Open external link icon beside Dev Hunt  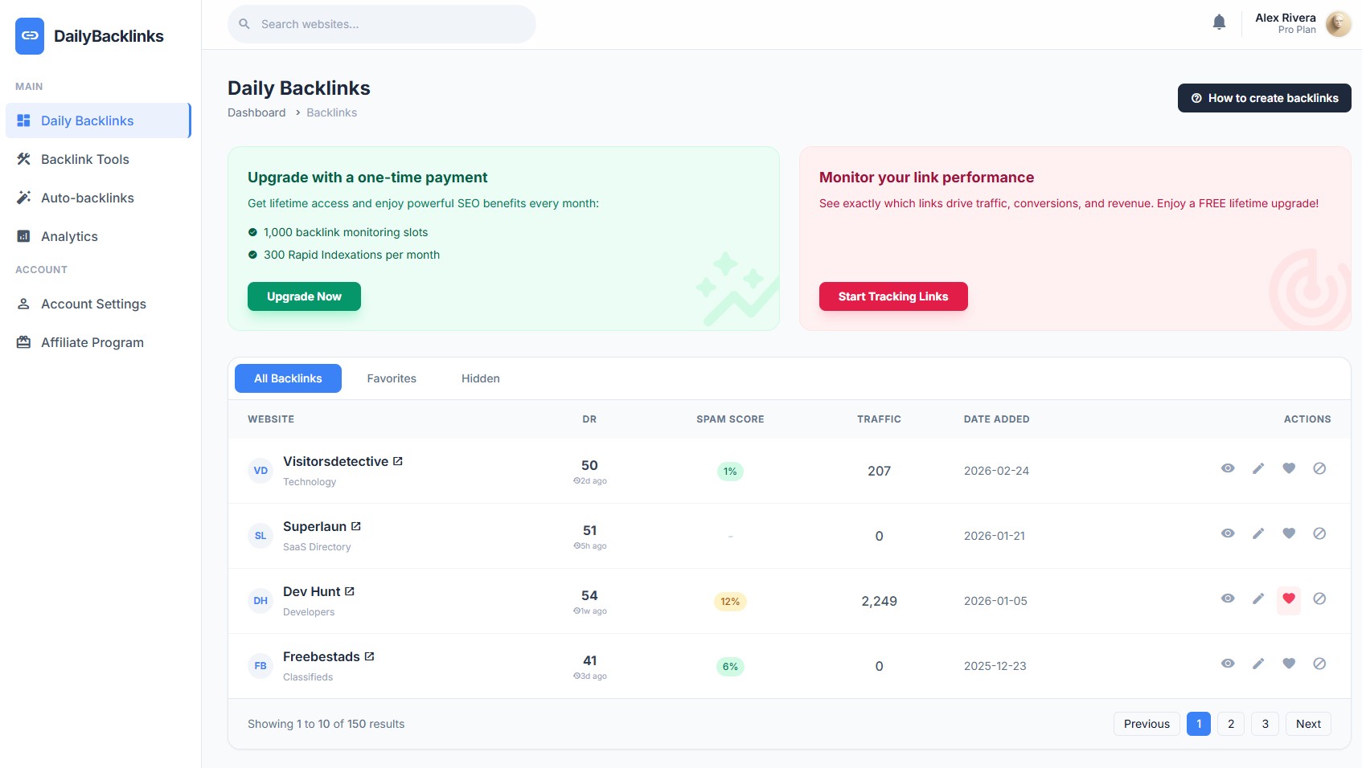(x=350, y=591)
